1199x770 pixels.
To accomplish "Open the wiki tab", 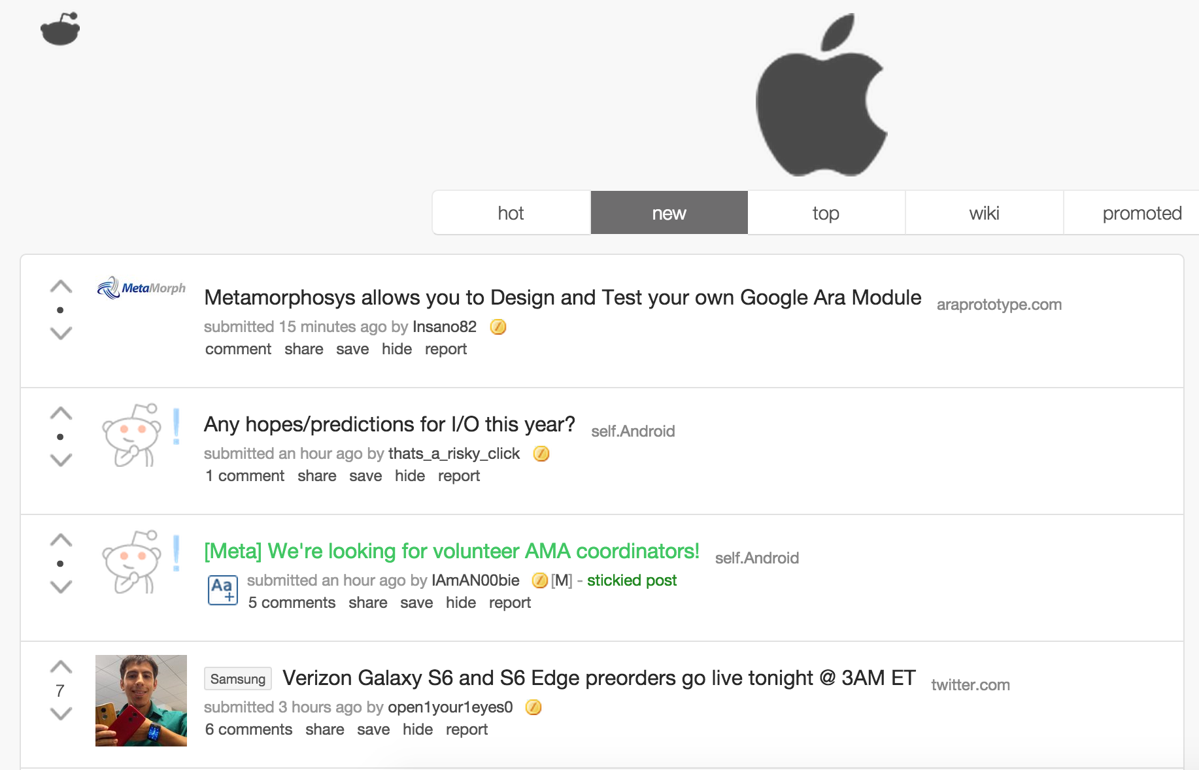I will [x=984, y=213].
